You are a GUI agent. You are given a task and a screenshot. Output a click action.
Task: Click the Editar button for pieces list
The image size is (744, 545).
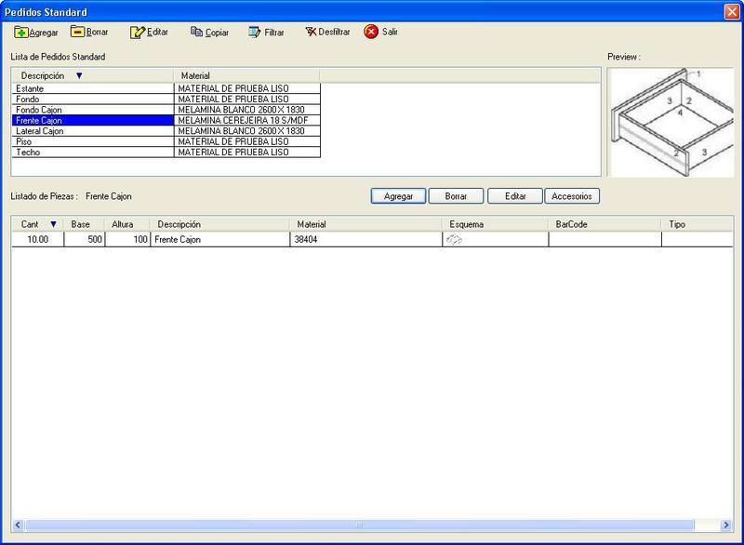515,196
